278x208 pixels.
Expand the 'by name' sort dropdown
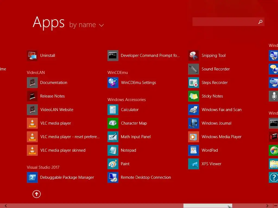(87, 25)
